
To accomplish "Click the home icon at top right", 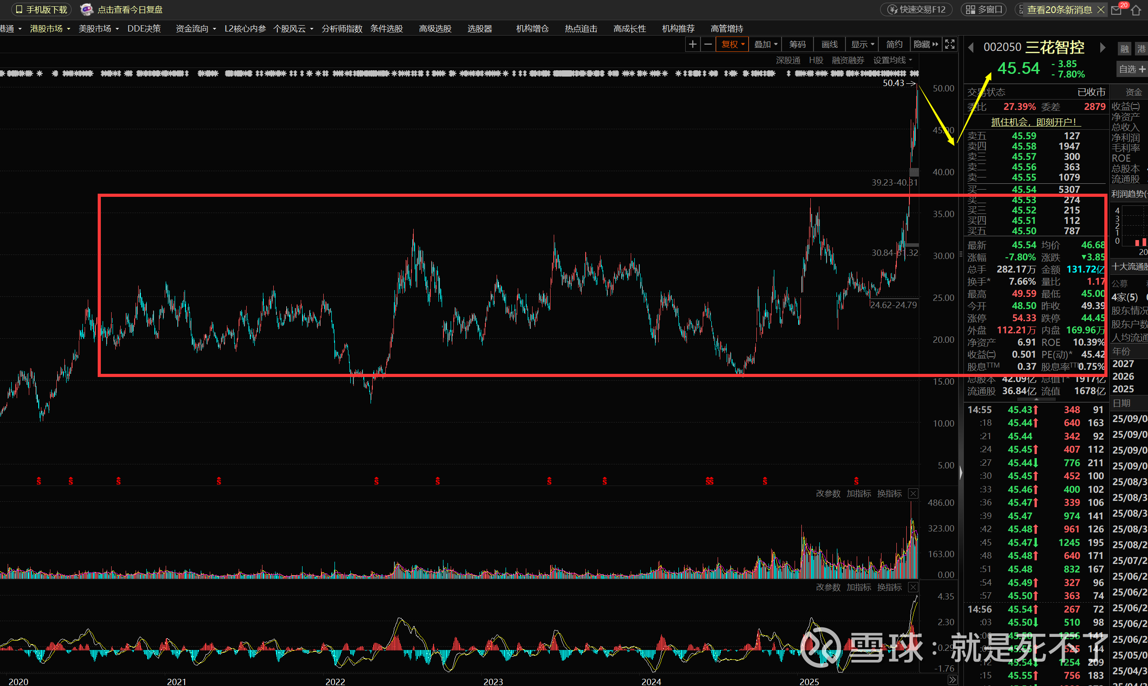I will (1136, 10).
